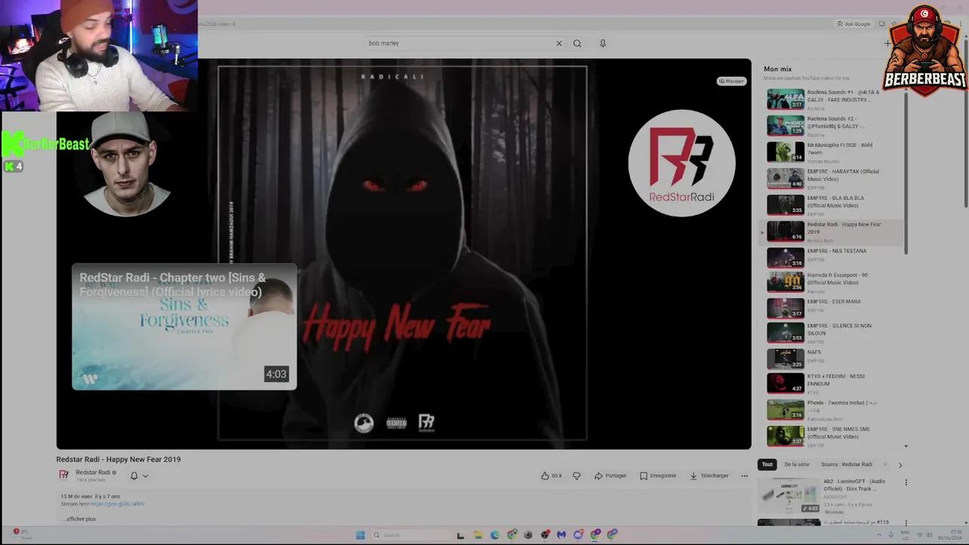Viewport: 969px width, 545px height.
Task: Open more actions ellipsis below video
Action: pyautogui.click(x=744, y=475)
